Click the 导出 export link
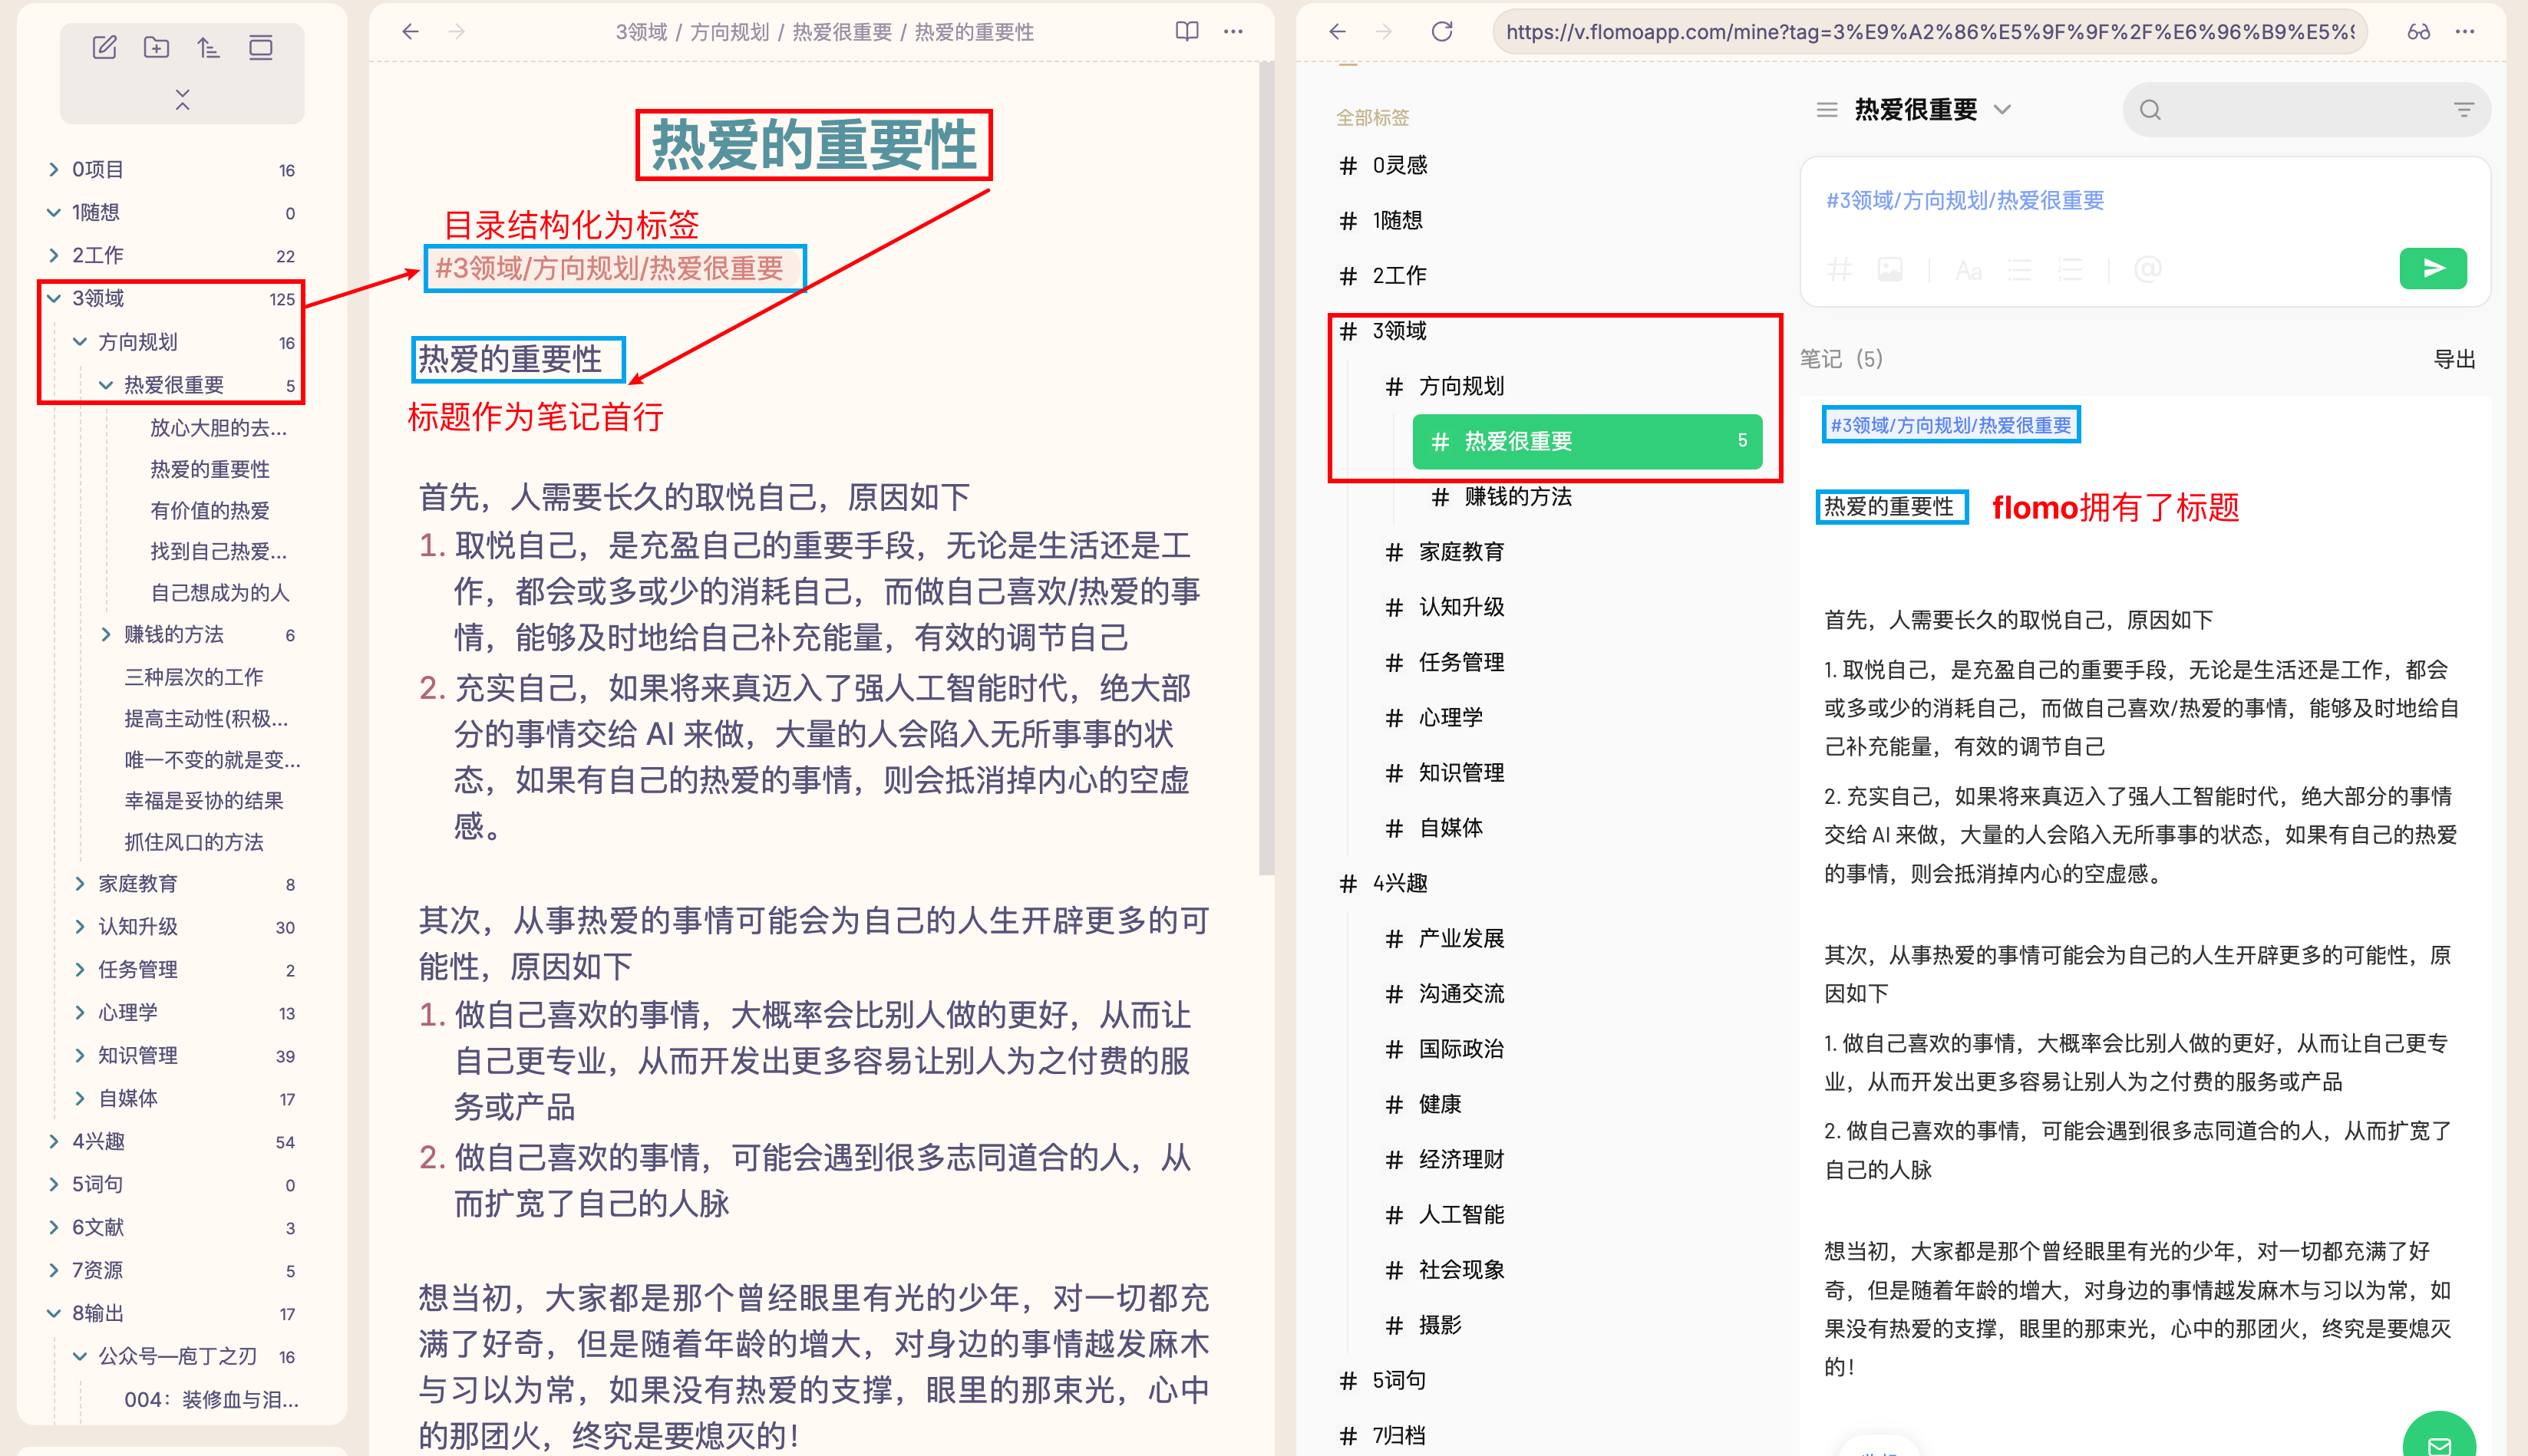2528x1456 pixels. tap(2453, 359)
